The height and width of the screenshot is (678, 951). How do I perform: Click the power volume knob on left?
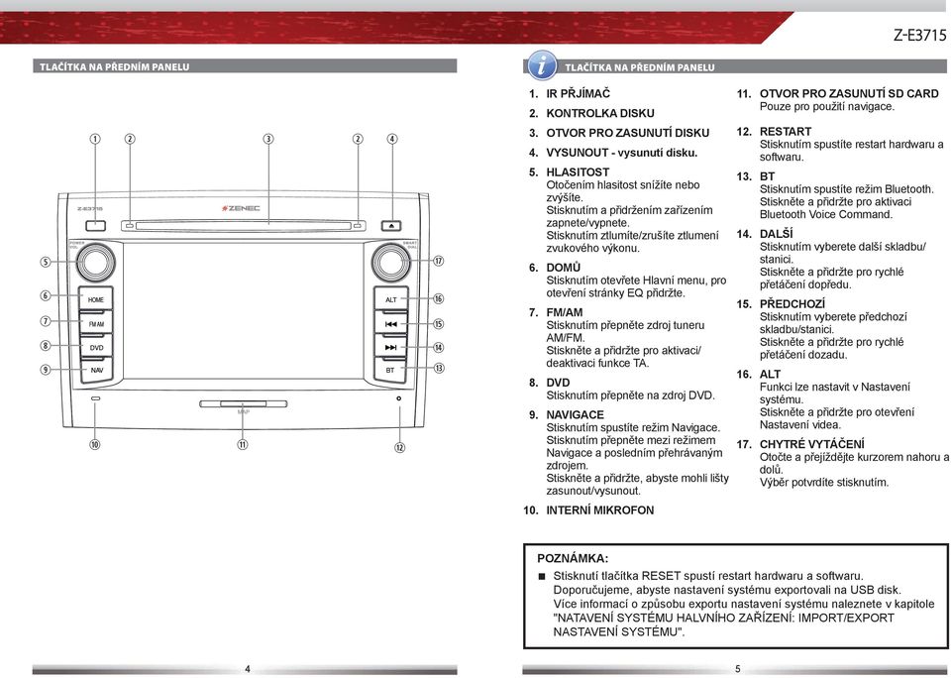(96, 262)
